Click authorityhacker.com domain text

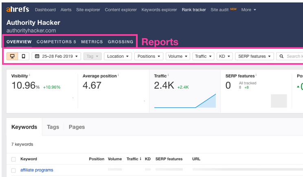coord(31,31)
